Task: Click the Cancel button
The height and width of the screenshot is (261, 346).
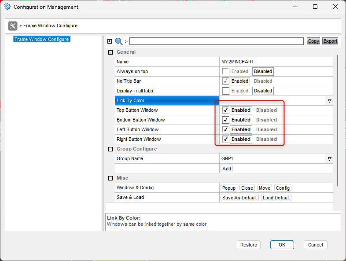Action: click(x=315, y=245)
